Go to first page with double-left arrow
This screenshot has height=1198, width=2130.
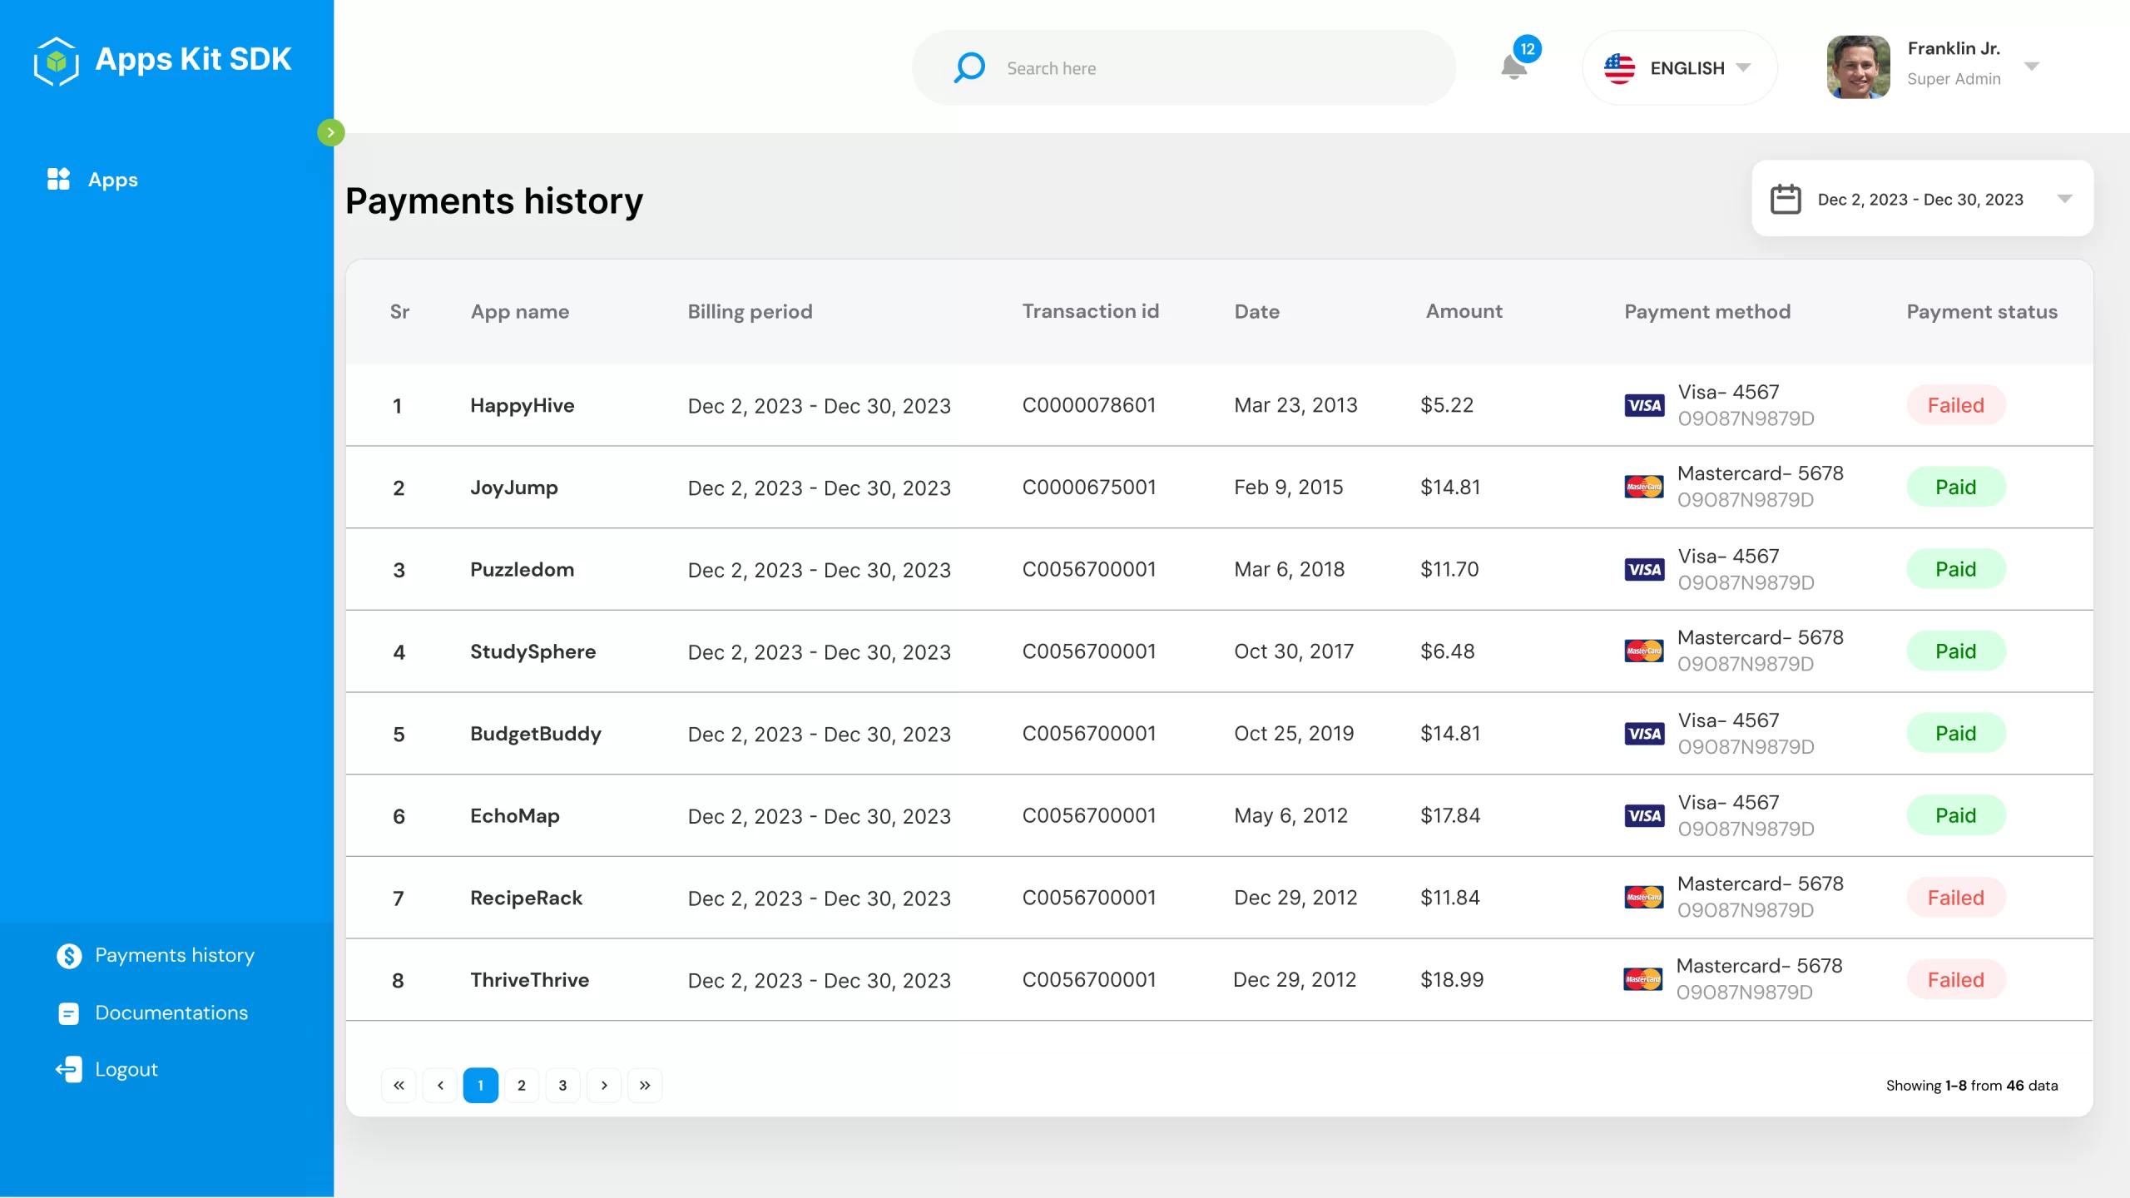pos(399,1085)
